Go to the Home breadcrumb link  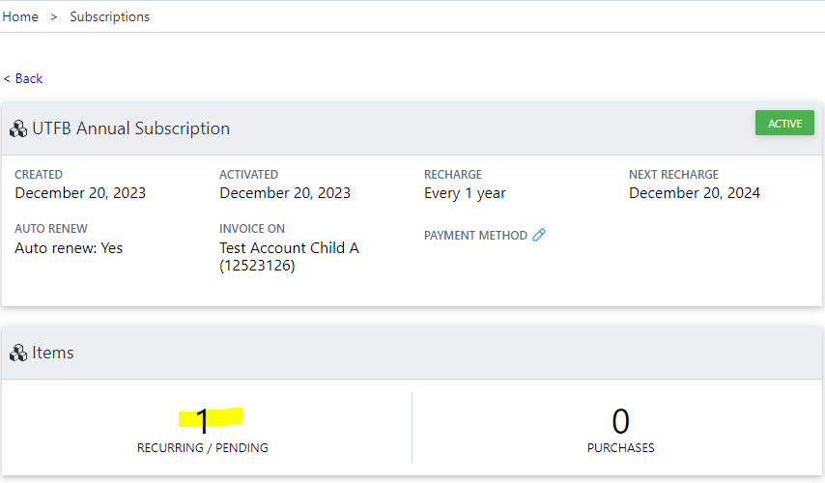click(x=20, y=16)
